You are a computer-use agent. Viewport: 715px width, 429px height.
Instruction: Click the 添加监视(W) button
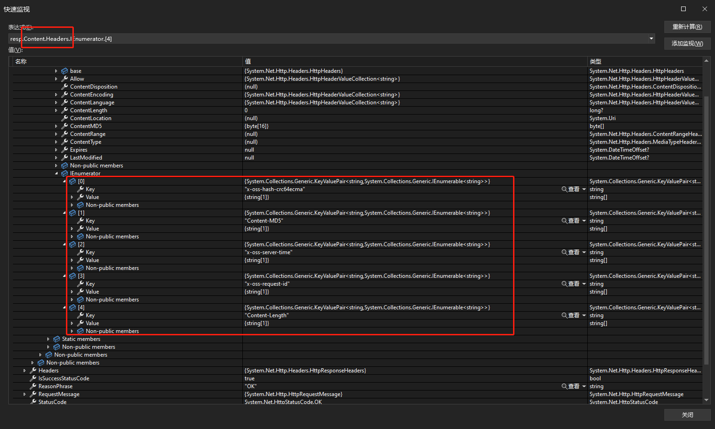(687, 43)
